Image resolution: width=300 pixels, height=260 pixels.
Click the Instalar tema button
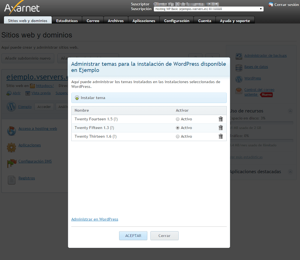click(149, 98)
